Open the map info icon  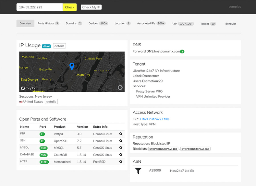tap(120, 88)
